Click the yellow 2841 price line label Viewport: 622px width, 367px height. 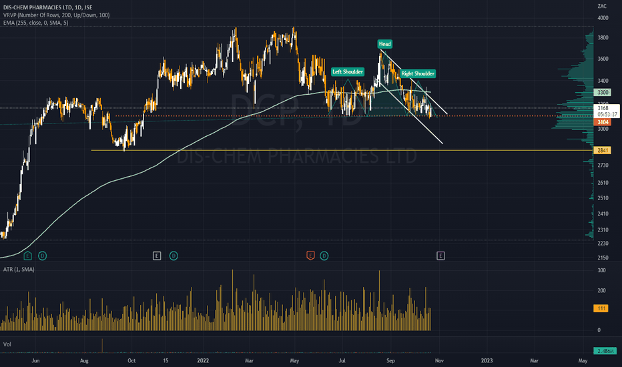[x=603, y=150]
